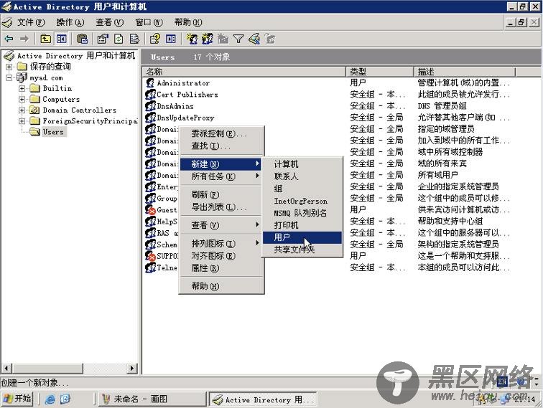Open the 所有任务(K) submenu
The height and width of the screenshot is (408, 543).
coord(221,176)
